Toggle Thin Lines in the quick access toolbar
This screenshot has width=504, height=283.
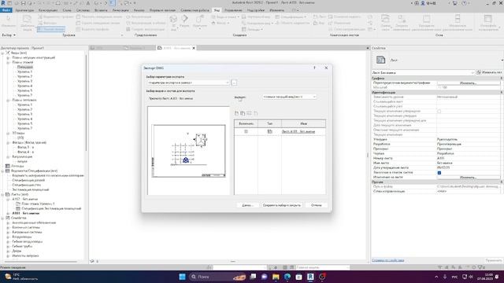click(112, 3)
